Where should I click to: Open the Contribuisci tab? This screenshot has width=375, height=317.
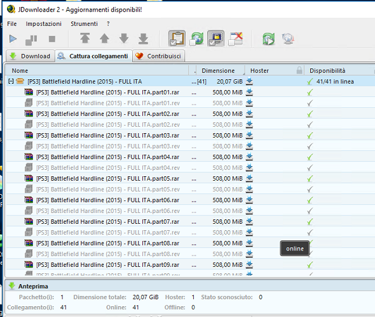click(158, 56)
